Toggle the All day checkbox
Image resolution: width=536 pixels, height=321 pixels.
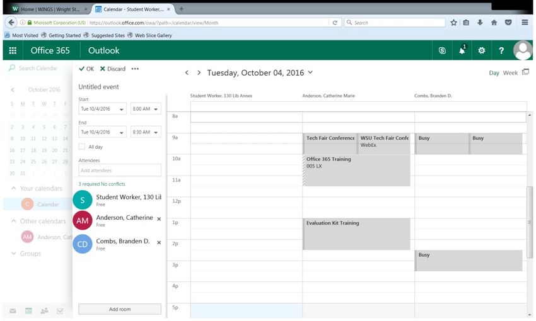coord(82,147)
